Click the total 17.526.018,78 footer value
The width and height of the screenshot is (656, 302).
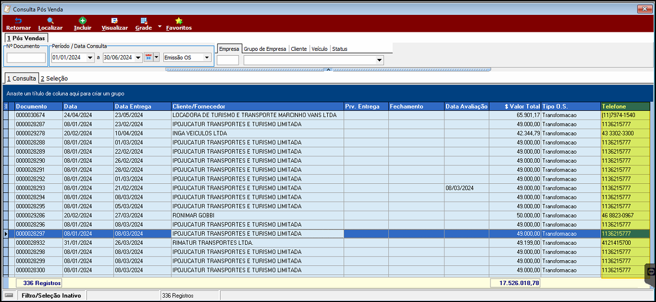click(x=515, y=283)
